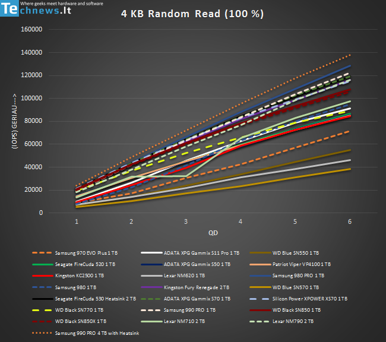The height and width of the screenshot is (342, 386).
Task: Click the 80000 y-axis label
Action: tap(33, 121)
